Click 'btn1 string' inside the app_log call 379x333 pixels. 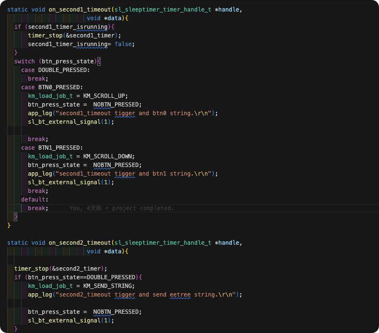click(x=172, y=174)
